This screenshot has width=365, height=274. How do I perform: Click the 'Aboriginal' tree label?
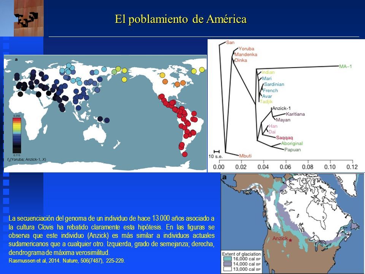coord(292,143)
